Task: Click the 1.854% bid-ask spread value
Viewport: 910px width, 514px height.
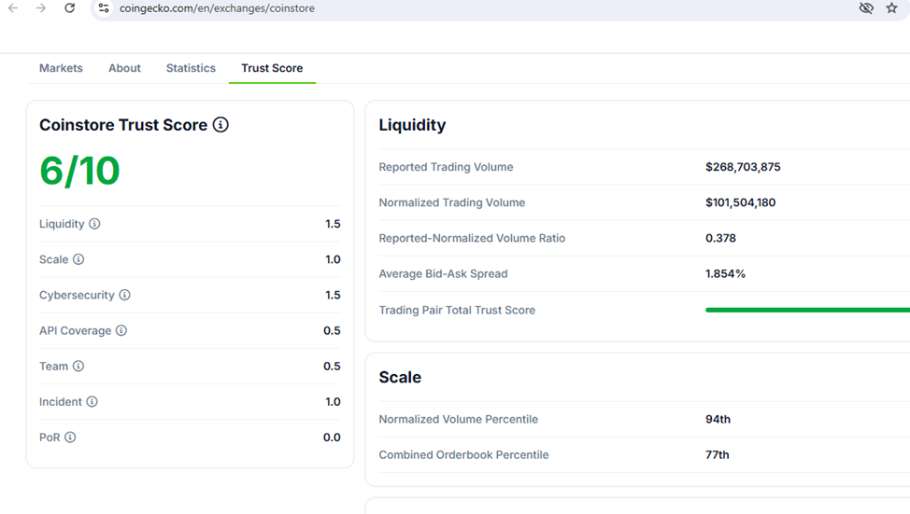Action: (725, 273)
